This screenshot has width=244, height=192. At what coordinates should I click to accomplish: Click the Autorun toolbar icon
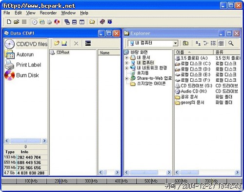(42, 22)
